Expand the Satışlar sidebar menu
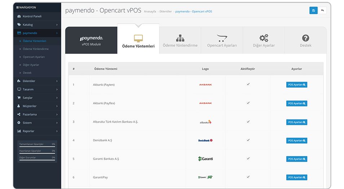 (37, 98)
